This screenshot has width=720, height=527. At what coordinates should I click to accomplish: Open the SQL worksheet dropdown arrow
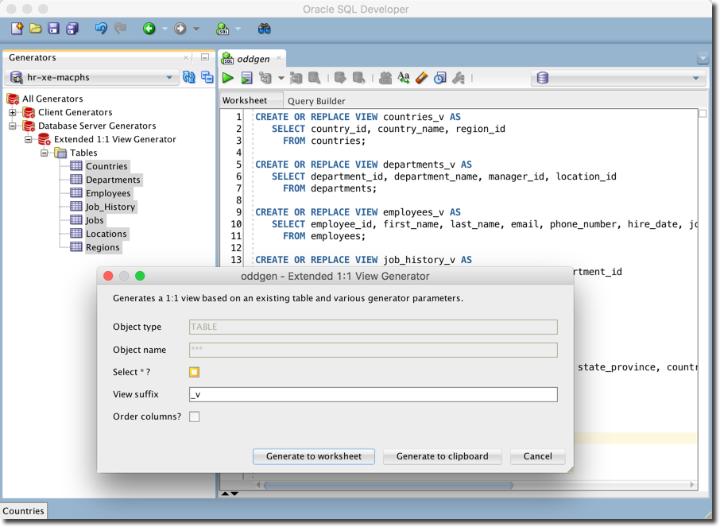coord(238,29)
